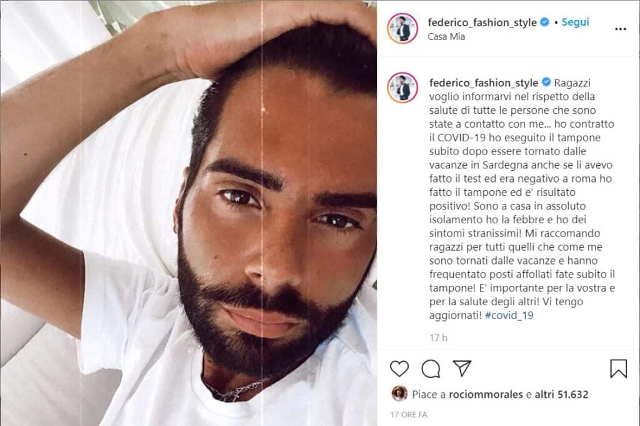Click the rociommorales small avatar near likes
Screen dimensions: 640x426
(399, 393)
